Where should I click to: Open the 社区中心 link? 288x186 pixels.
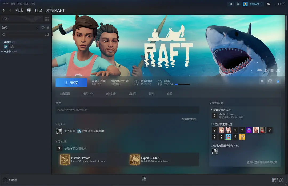coord(88,94)
